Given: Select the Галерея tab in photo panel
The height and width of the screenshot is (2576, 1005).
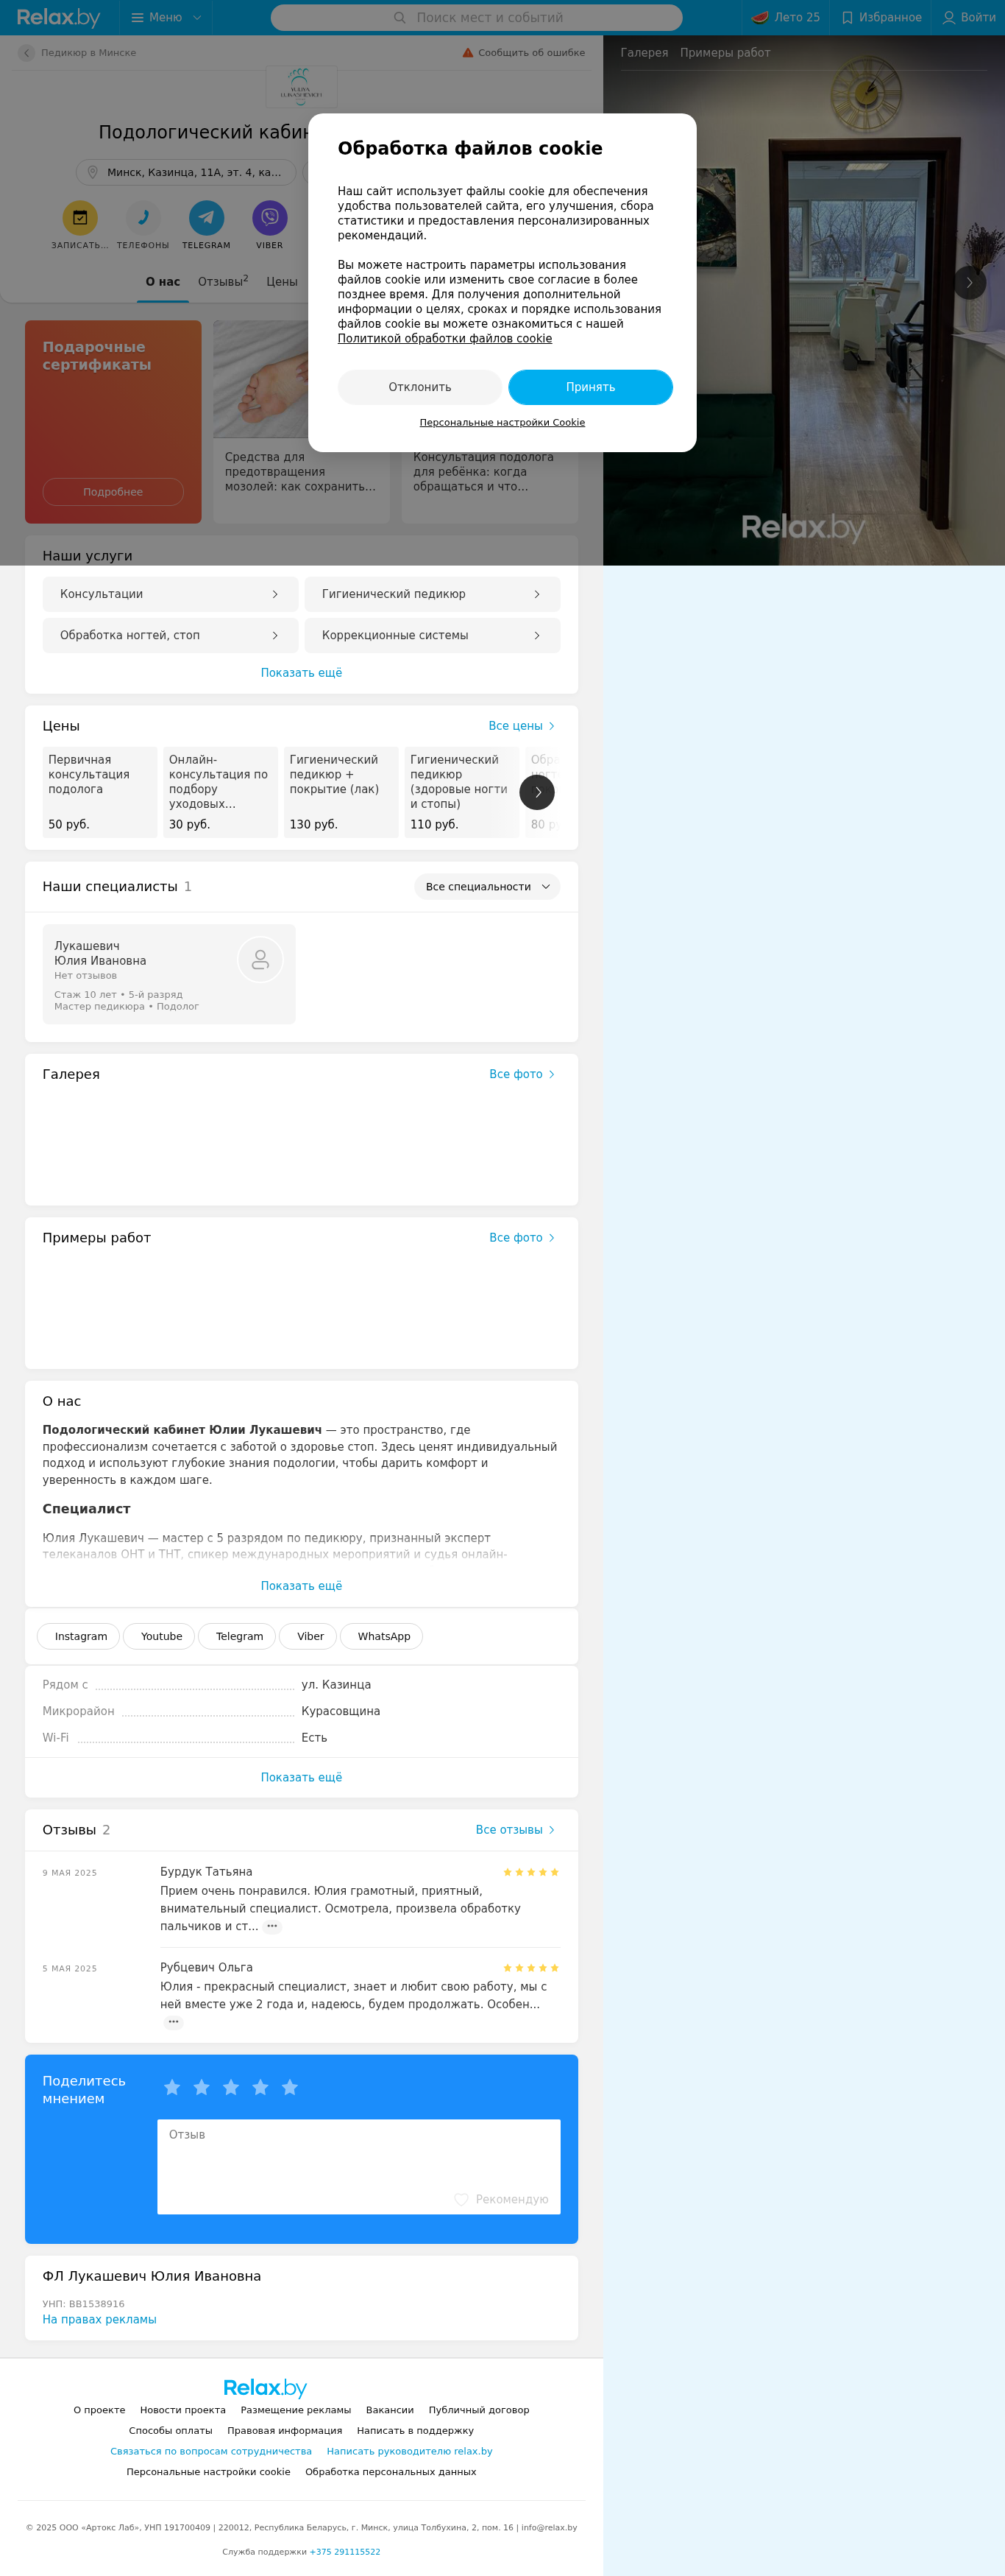Looking at the screenshot, I should coord(644,53).
